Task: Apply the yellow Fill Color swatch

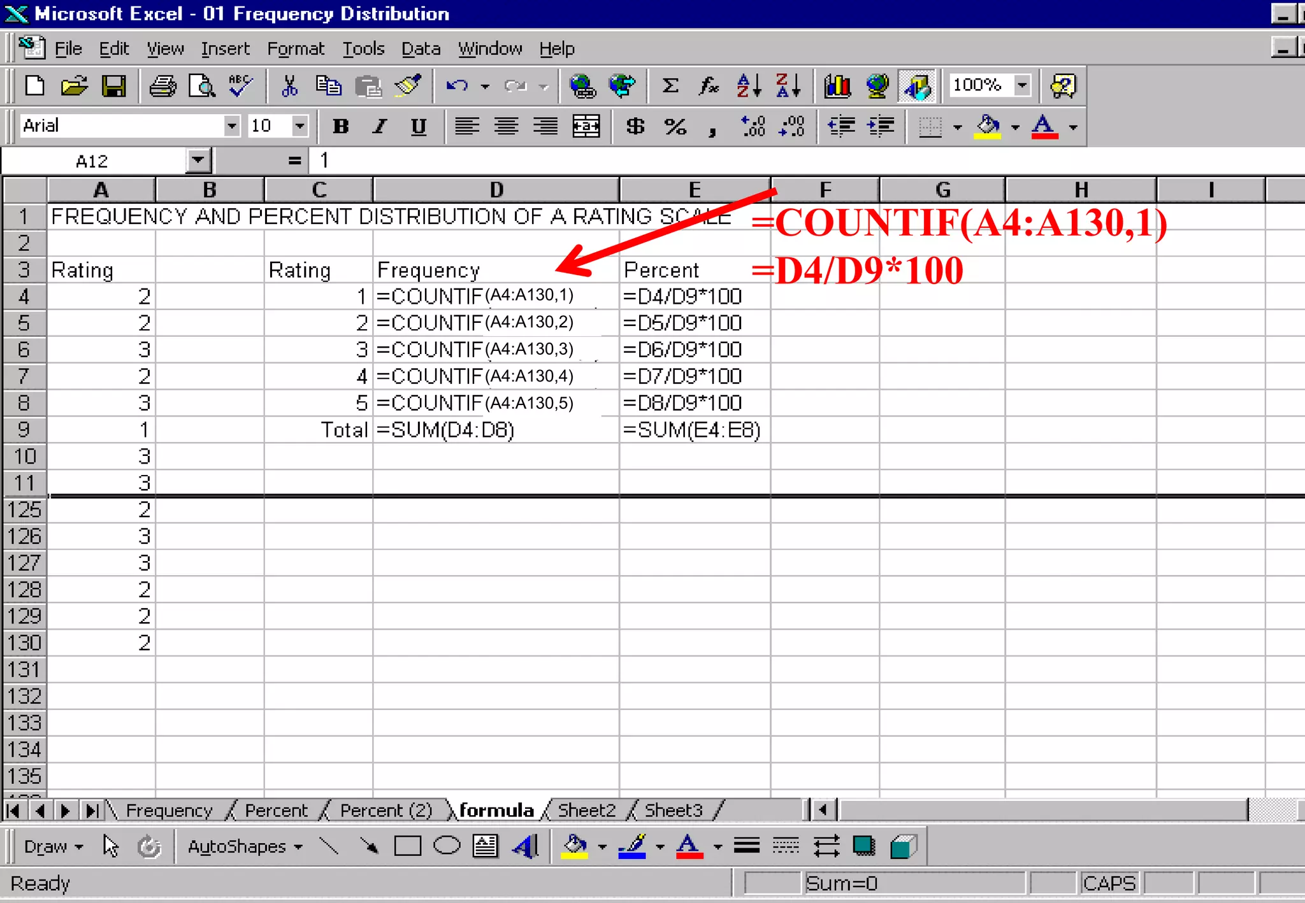Action: point(988,126)
